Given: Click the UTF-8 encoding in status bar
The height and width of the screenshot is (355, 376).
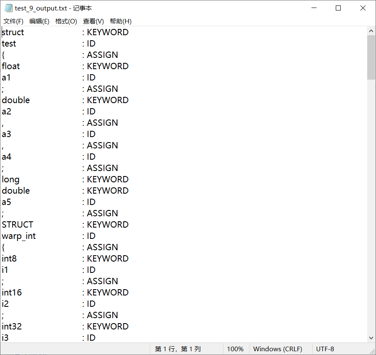Looking at the screenshot, I should [325, 349].
